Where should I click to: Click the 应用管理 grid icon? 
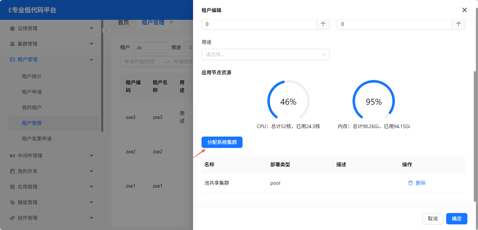[x=12, y=187]
